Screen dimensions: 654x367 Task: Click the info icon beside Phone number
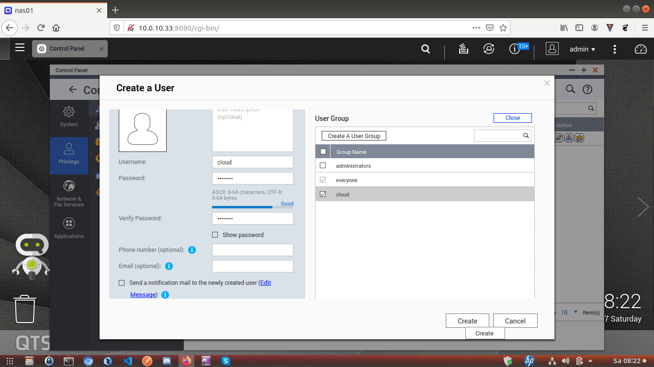(x=192, y=250)
